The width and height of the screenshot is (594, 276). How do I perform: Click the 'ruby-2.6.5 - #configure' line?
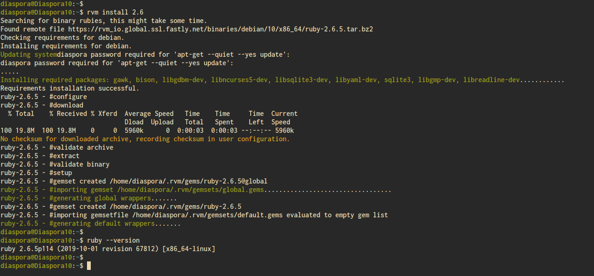(44, 97)
